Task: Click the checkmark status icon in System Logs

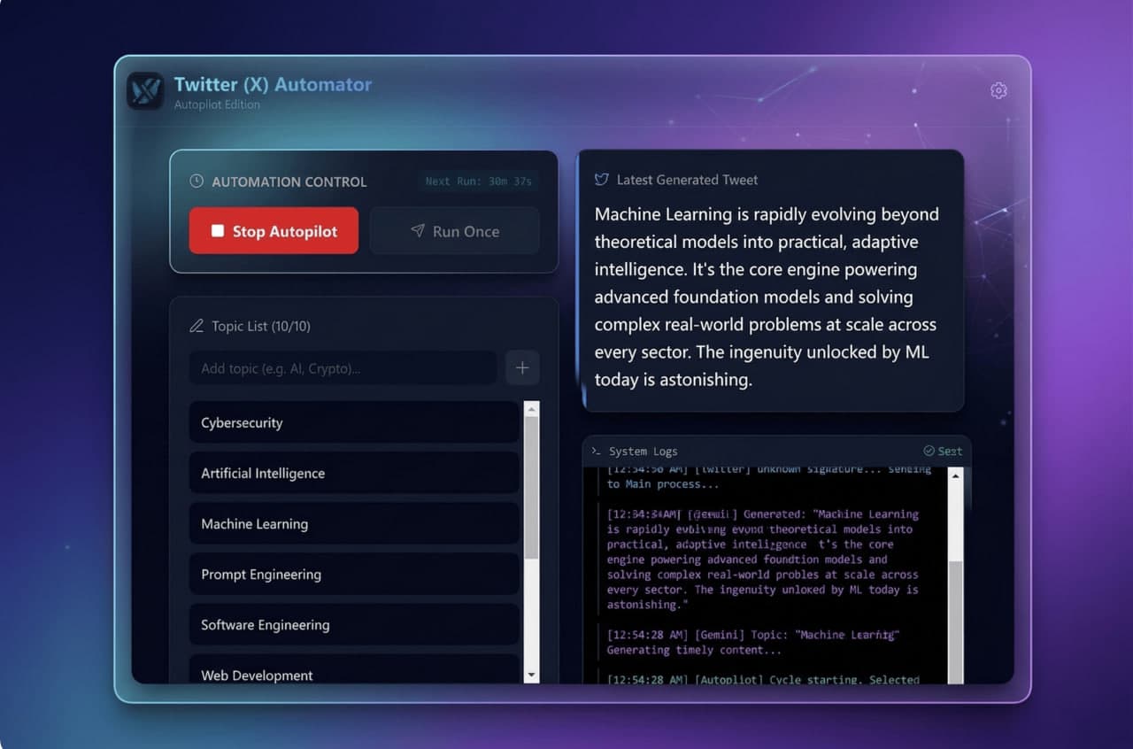Action: (x=929, y=451)
